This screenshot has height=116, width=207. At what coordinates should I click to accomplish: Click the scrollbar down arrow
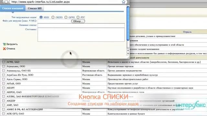coord(128,54)
